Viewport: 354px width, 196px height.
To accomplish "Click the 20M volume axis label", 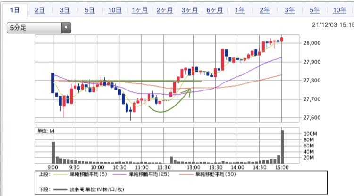I will tap(309, 158).
